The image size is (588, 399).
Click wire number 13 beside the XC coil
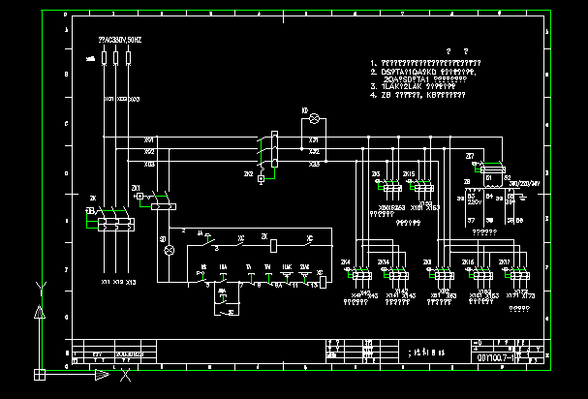tap(314, 286)
